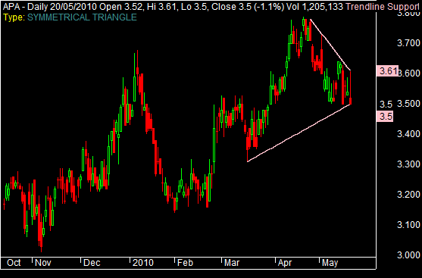Screen dimensions: 422x278
Task: Click the 3.700 price axis label
Action: pyautogui.click(x=408, y=42)
